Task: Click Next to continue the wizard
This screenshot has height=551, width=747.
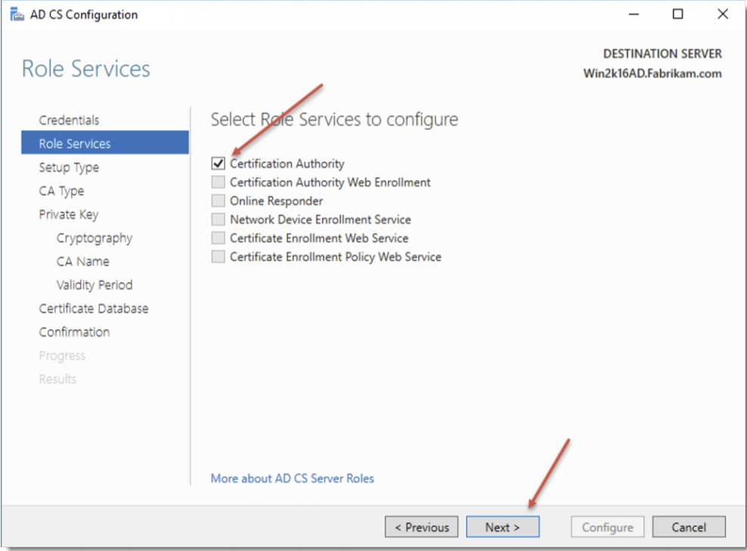Action: click(x=503, y=527)
